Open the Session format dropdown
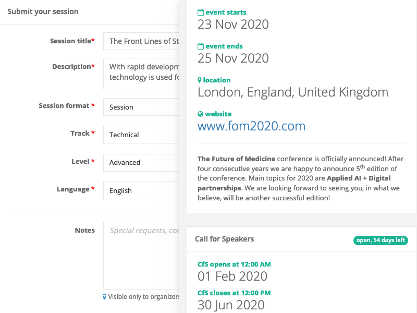 point(141,107)
